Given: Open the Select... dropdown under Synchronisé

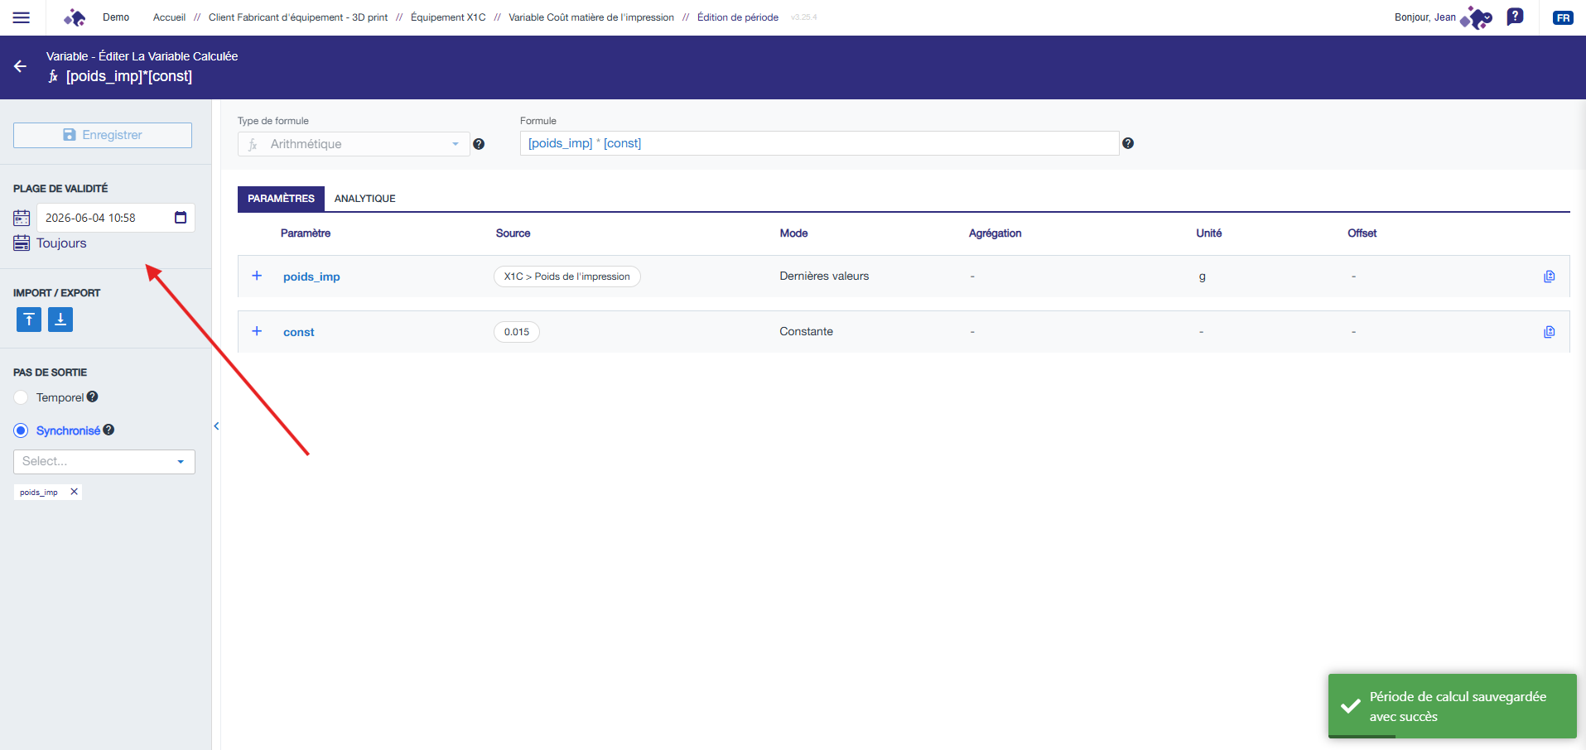Looking at the screenshot, I should click(104, 462).
